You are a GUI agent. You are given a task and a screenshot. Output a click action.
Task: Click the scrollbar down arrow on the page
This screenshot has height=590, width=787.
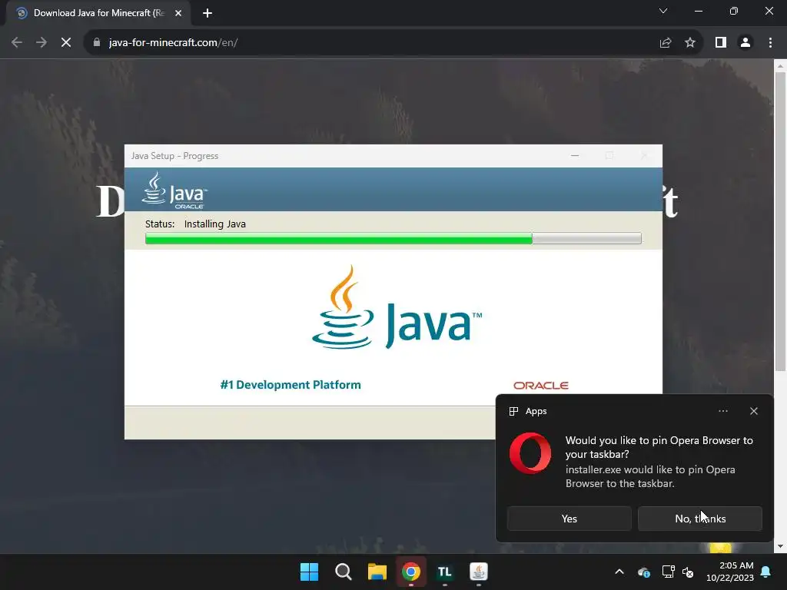coord(780,546)
